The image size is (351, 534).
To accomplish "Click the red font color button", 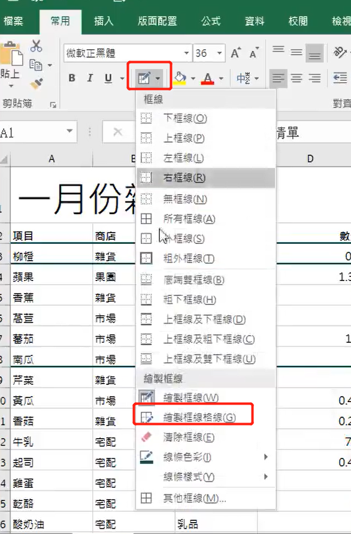I will (208, 79).
